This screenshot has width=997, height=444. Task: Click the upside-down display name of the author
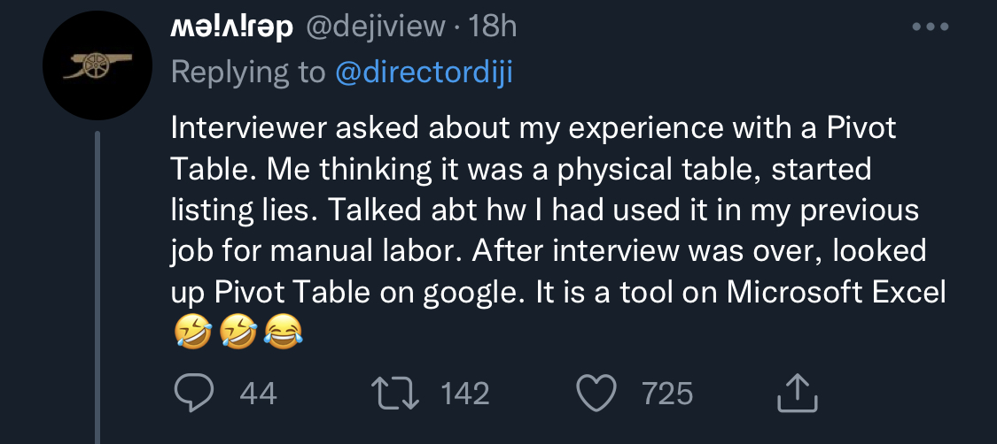point(232,27)
